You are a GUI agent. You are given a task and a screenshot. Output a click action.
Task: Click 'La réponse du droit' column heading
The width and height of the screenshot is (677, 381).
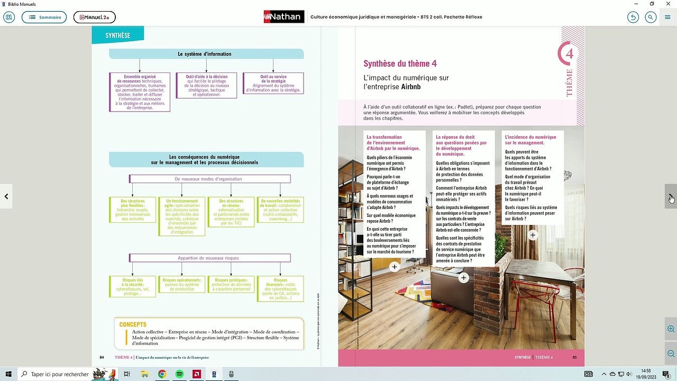[461, 146]
